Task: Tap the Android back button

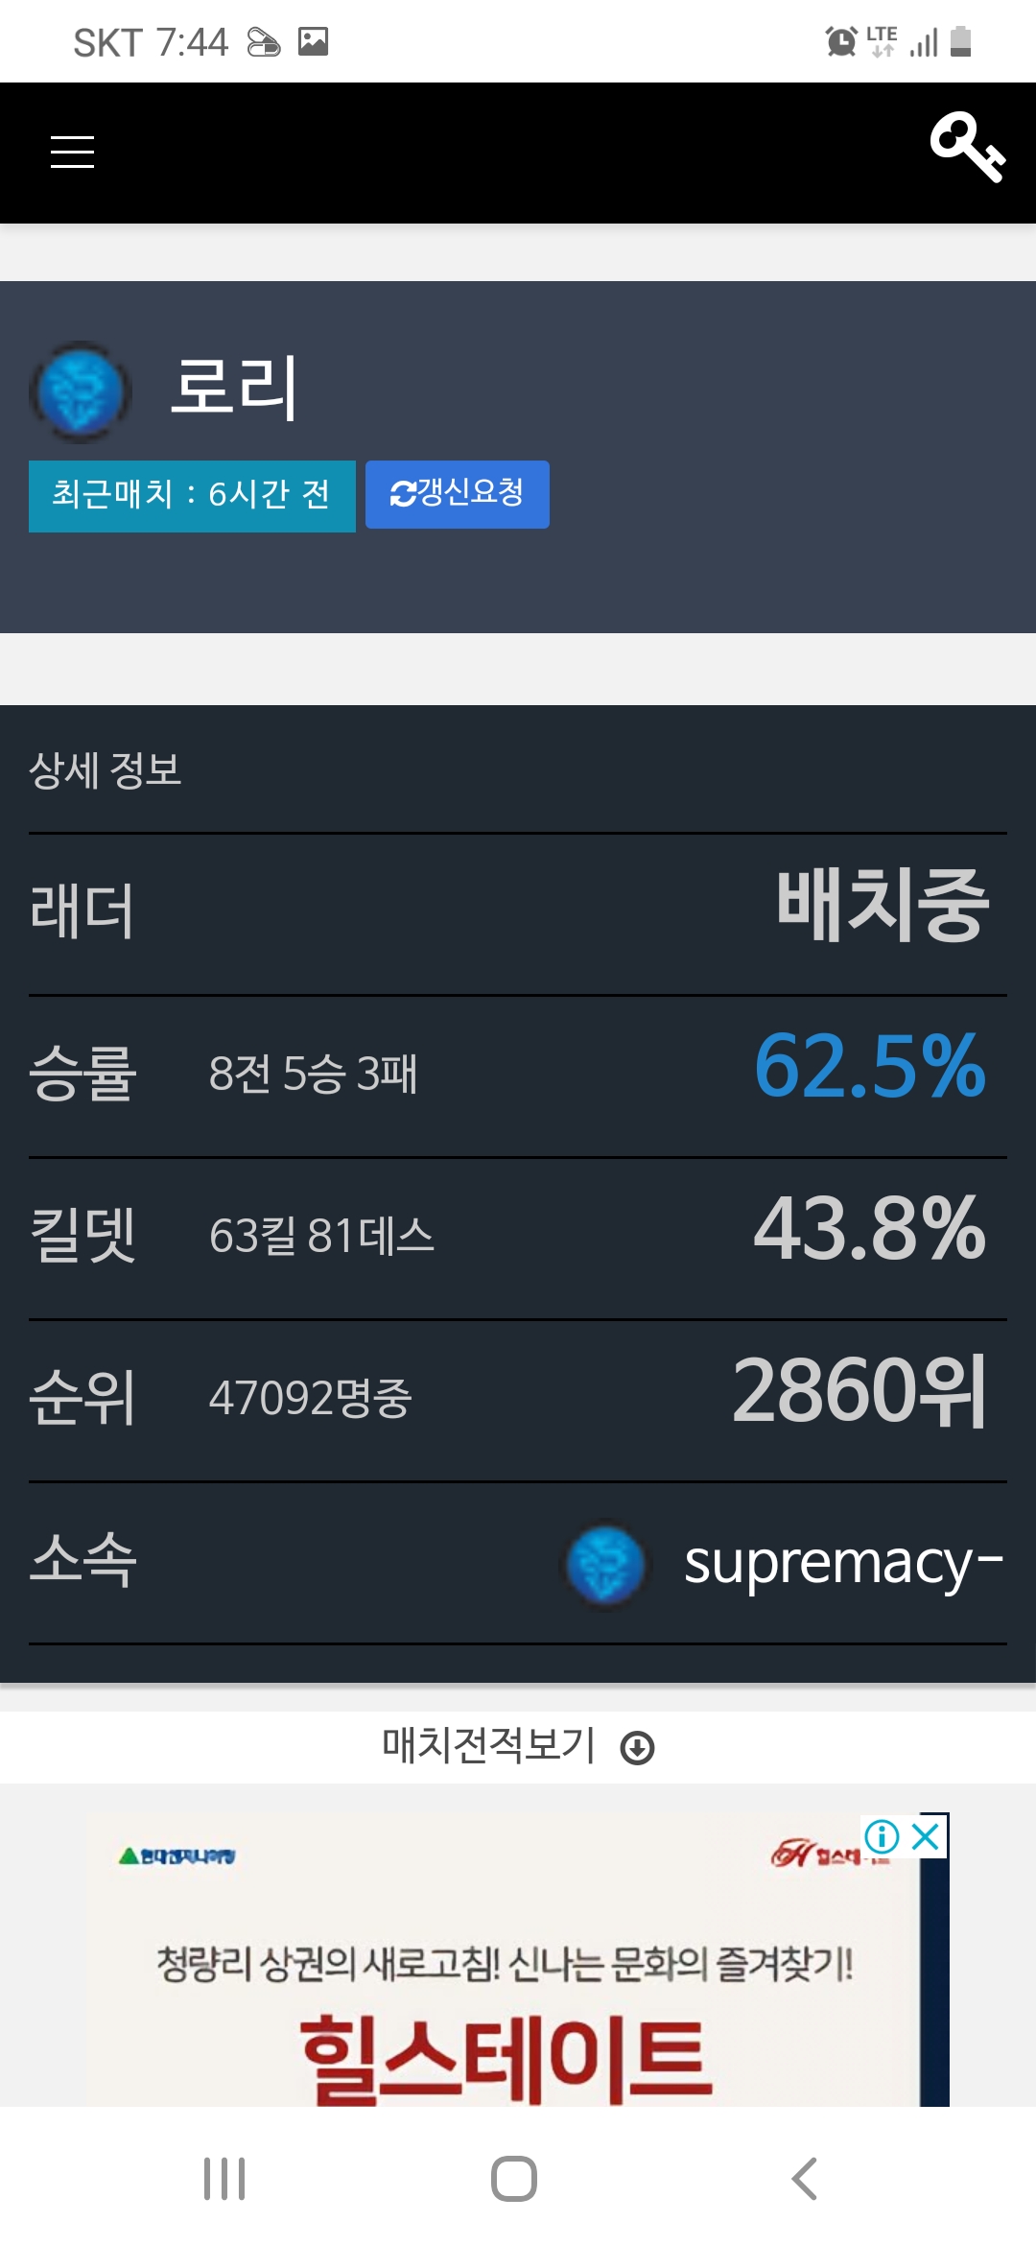Action: point(804,2178)
